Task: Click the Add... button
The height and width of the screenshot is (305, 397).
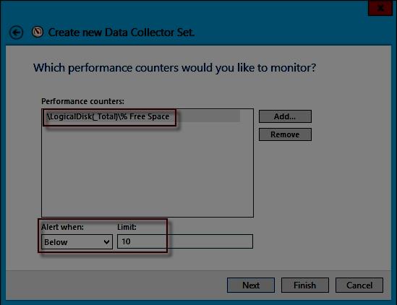Action: (x=285, y=116)
